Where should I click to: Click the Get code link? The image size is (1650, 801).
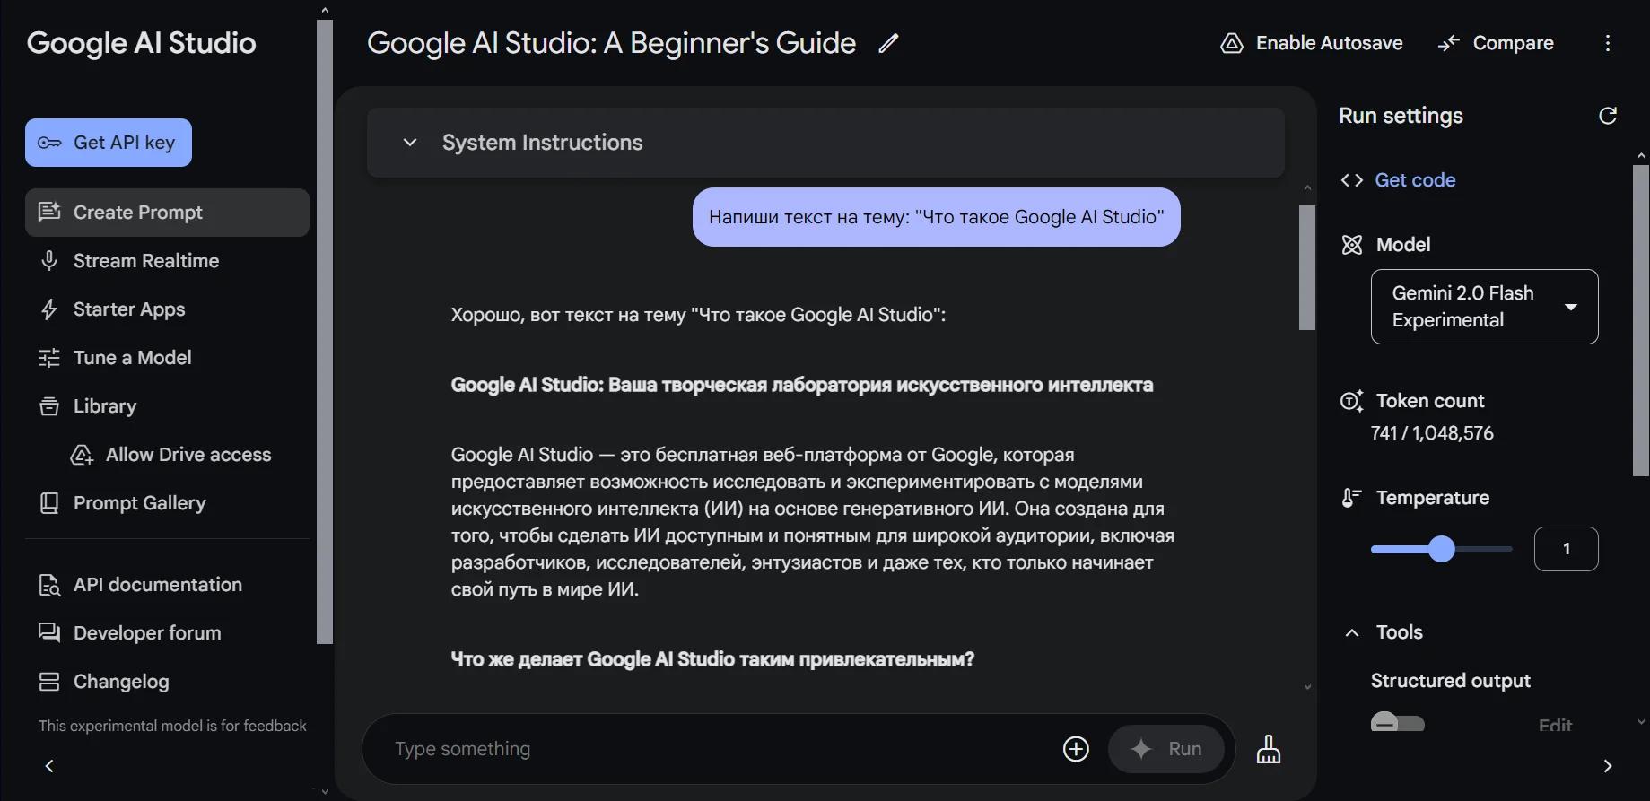[x=1415, y=180]
